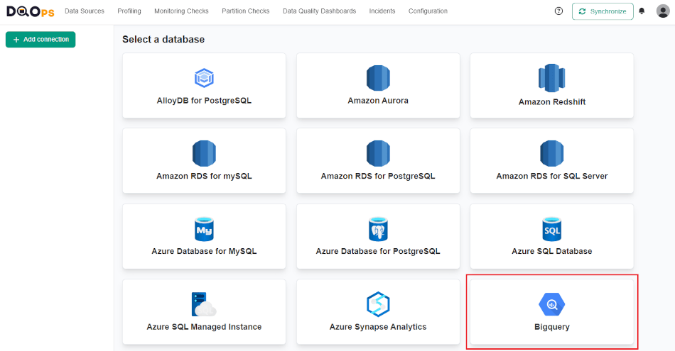Image resolution: width=675 pixels, height=351 pixels.
Task: Open notifications bell icon
Action: coord(642,11)
